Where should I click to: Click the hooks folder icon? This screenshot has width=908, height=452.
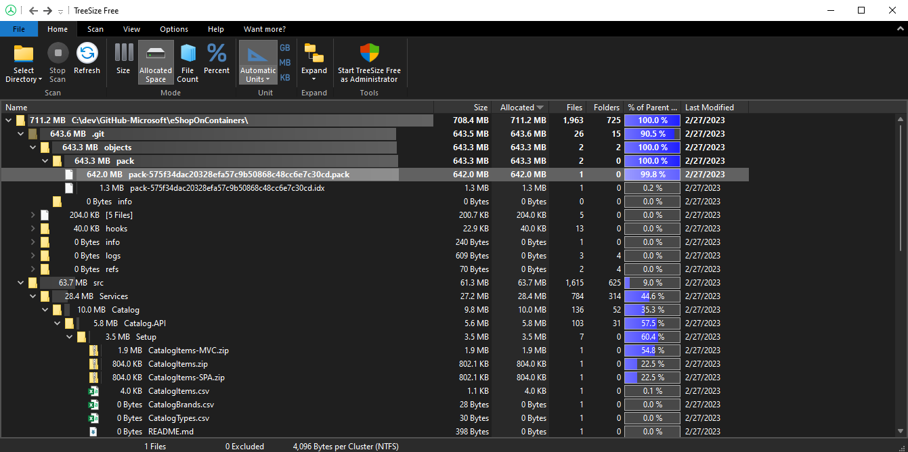click(45, 229)
